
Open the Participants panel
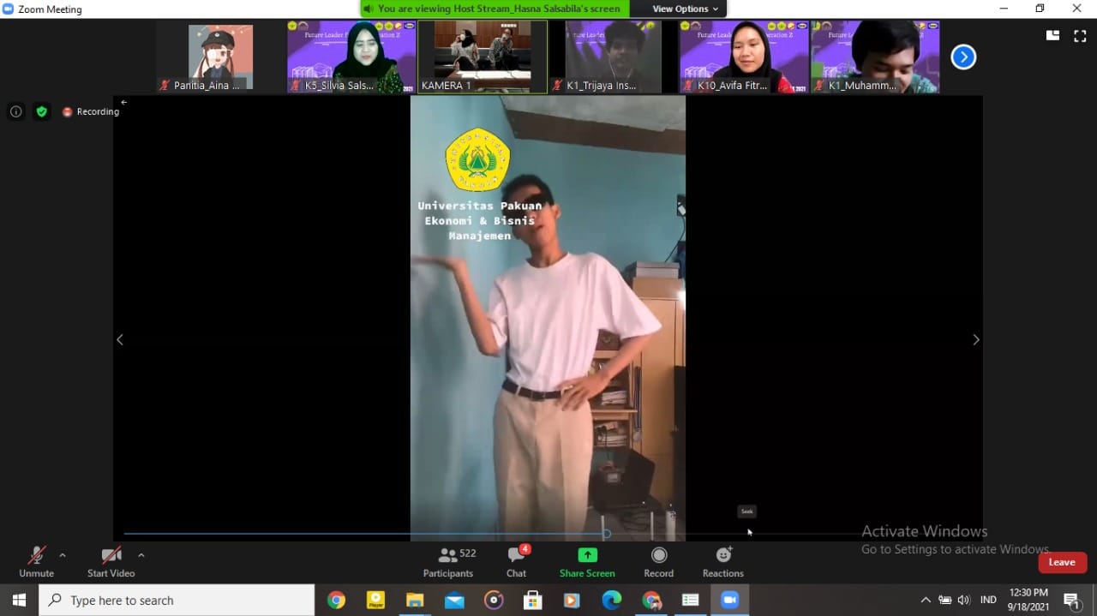447,561
